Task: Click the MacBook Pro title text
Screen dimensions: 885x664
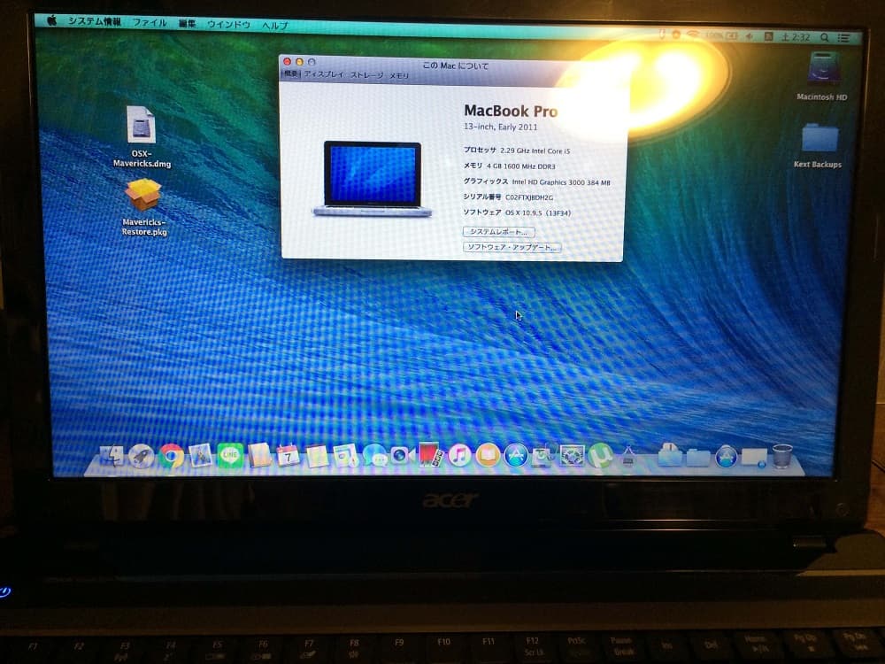Action: (x=511, y=111)
